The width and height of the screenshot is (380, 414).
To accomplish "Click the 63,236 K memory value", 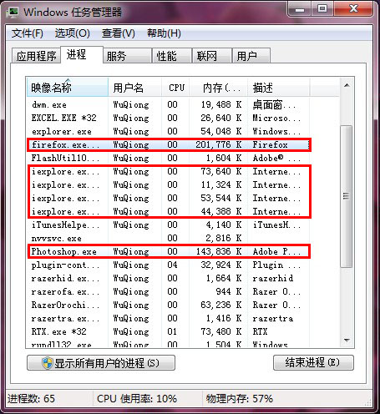I will click(221, 305).
